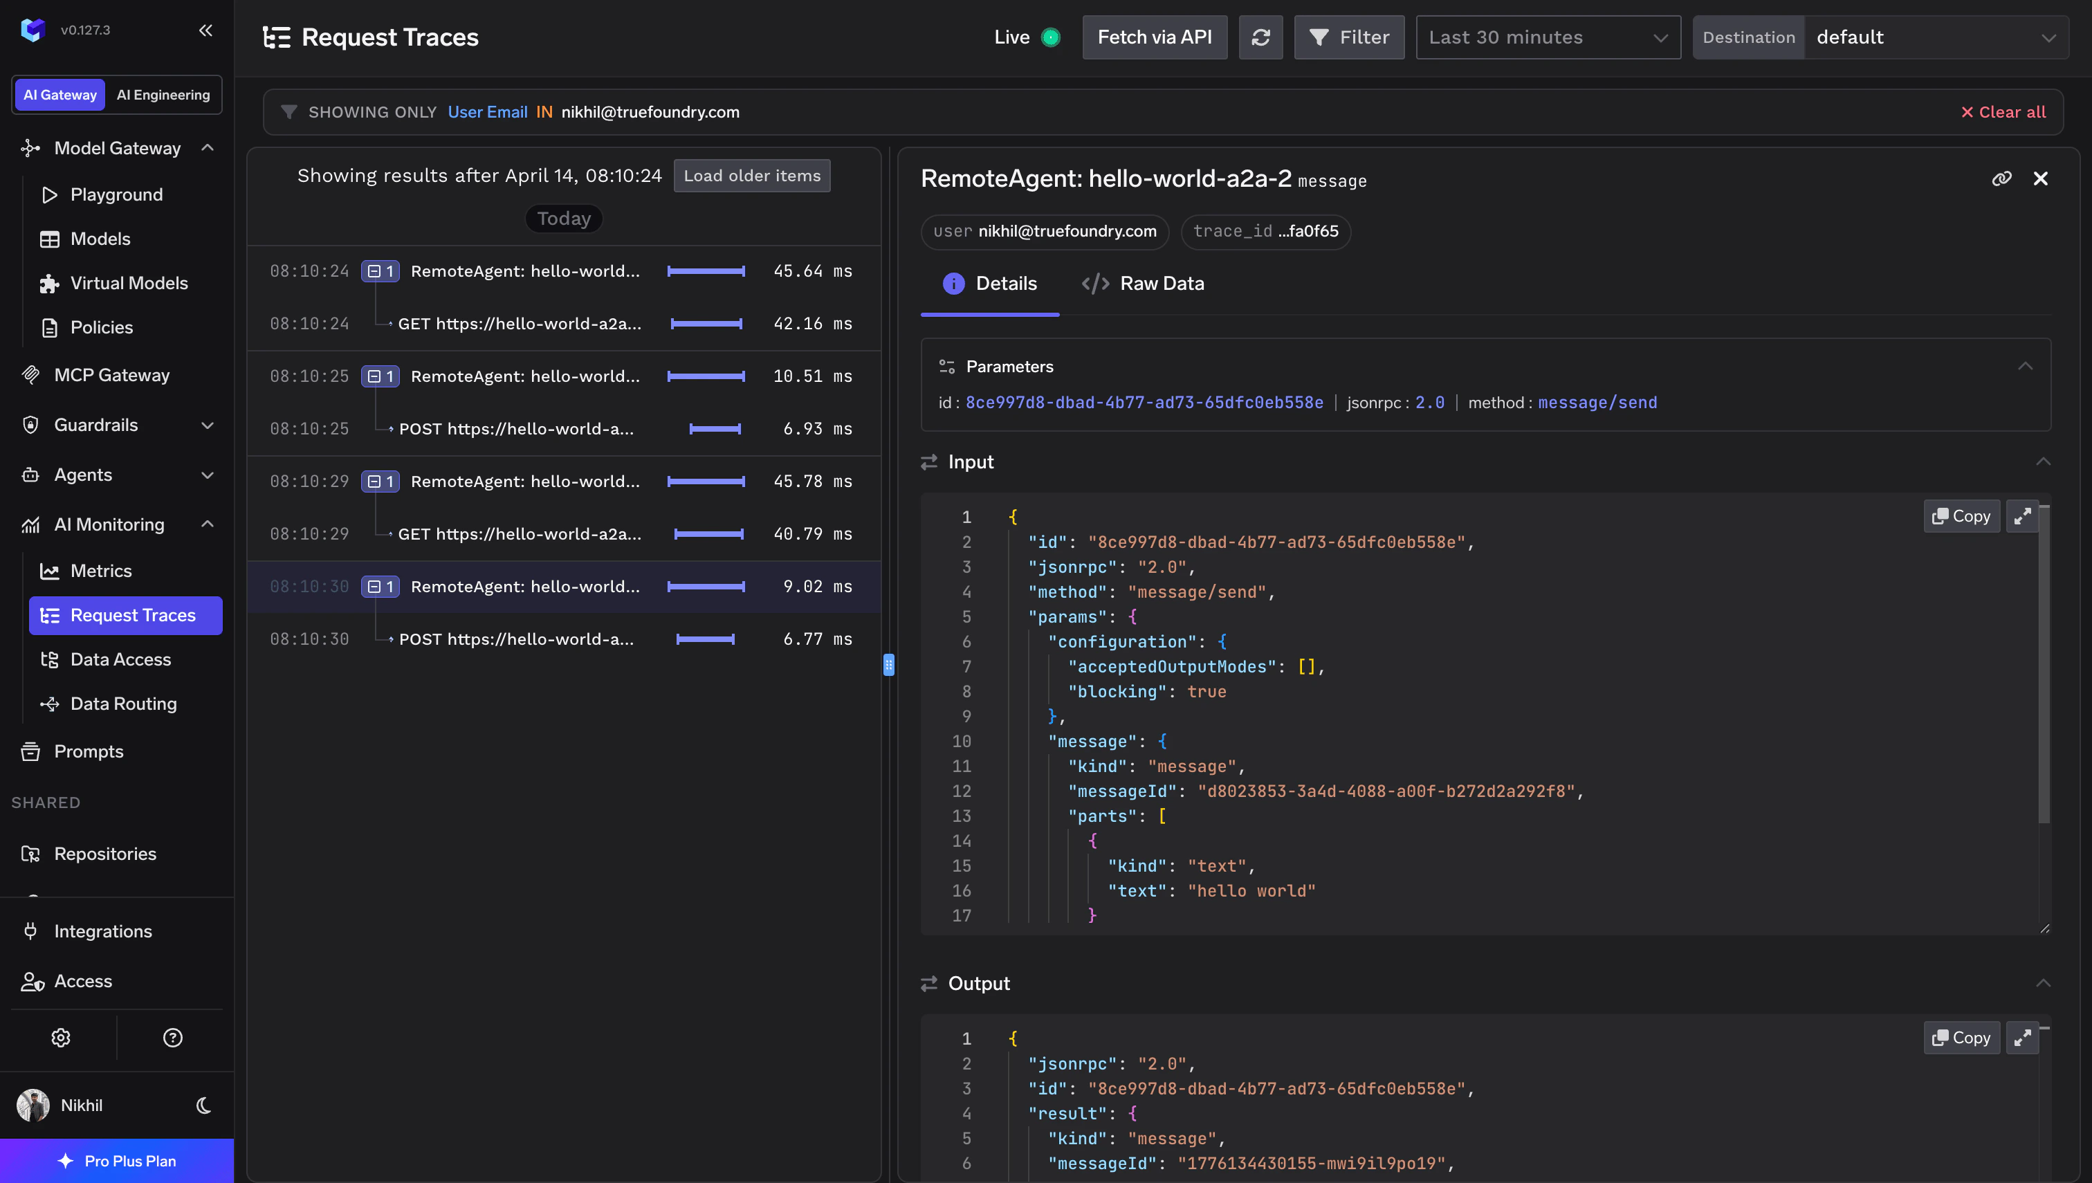Open the help question-mark icon
Image resolution: width=2092 pixels, height=1183 pixels.
pyautogui.click(x=172, y=1038)
